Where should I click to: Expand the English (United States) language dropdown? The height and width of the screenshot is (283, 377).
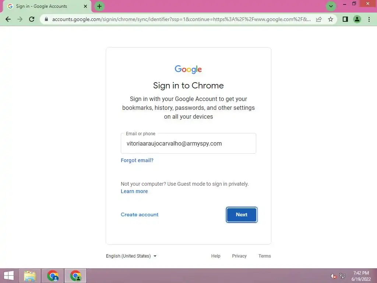click(x=131, y=256)
